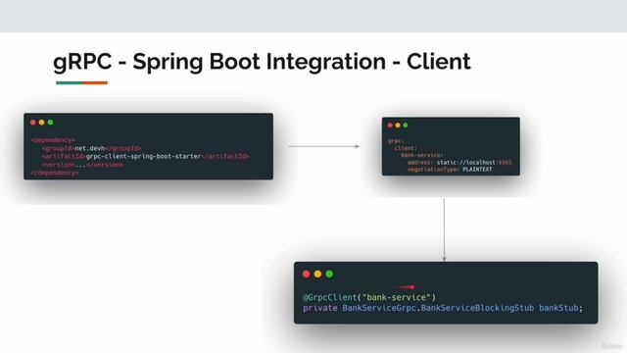627x353 pixels.
Task: Click the green dot in the Maven dependency snippet
Action: 50,123
